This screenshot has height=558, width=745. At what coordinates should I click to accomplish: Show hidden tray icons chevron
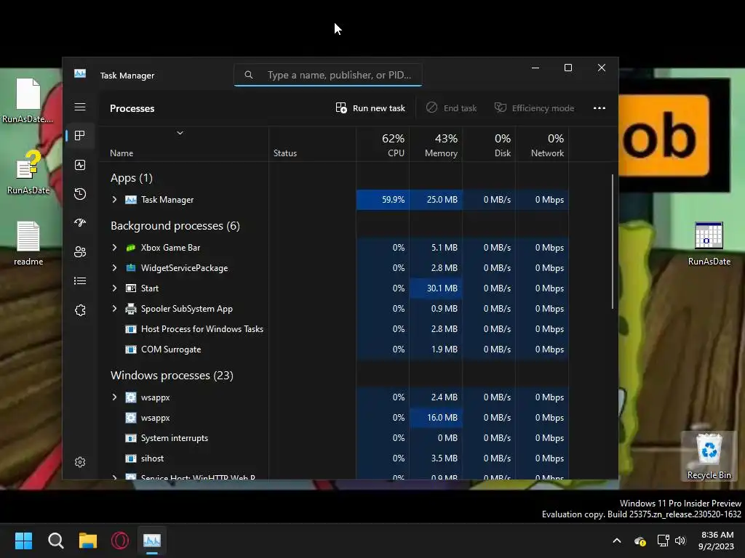point(617,541)
